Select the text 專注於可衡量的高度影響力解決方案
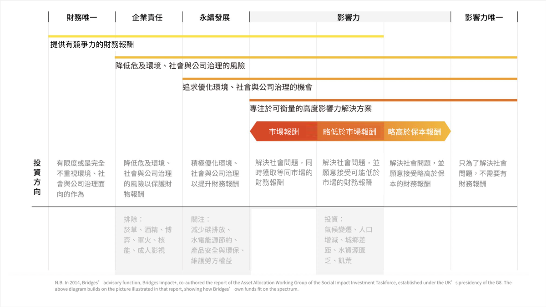 click(x=311, y=109)
